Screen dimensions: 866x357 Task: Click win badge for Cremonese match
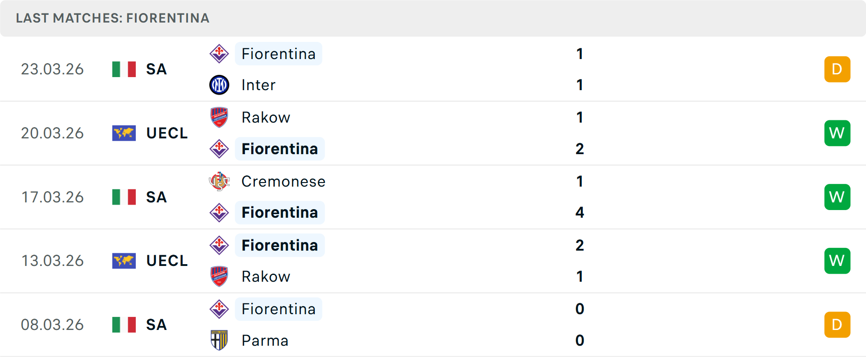(x=837, y=197)
